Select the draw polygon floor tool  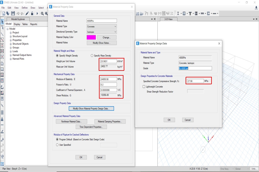pos(2,64)
